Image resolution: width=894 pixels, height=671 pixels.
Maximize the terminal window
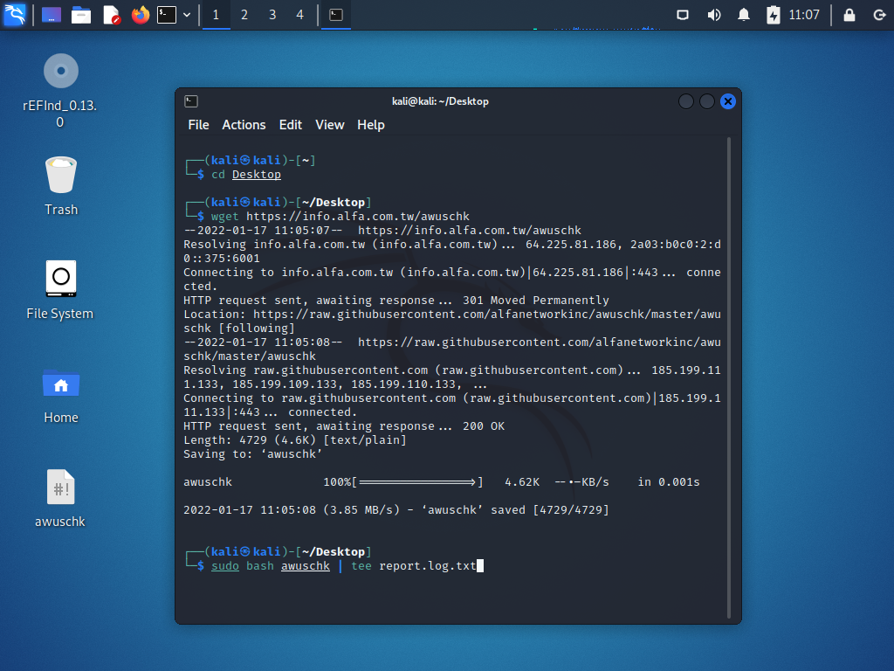(x=707, y=101)
